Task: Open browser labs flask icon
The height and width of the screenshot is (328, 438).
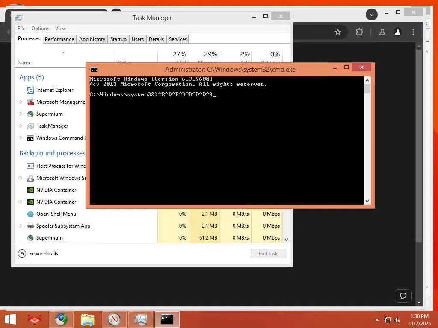Action: [x=382, y=32]
